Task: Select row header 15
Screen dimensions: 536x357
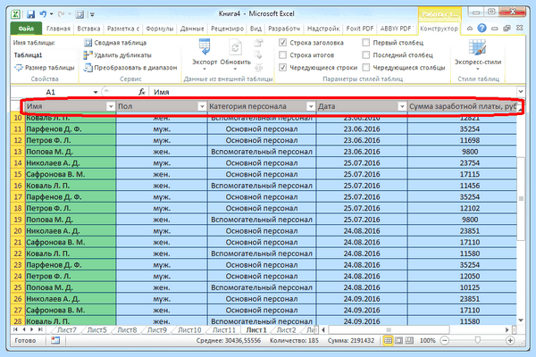Action: 18,174
